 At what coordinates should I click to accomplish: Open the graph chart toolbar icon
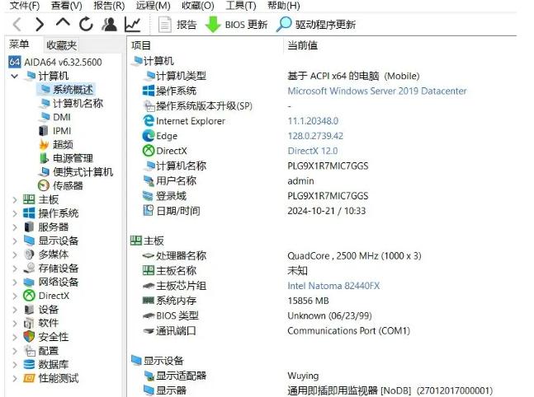pos(133,25)
